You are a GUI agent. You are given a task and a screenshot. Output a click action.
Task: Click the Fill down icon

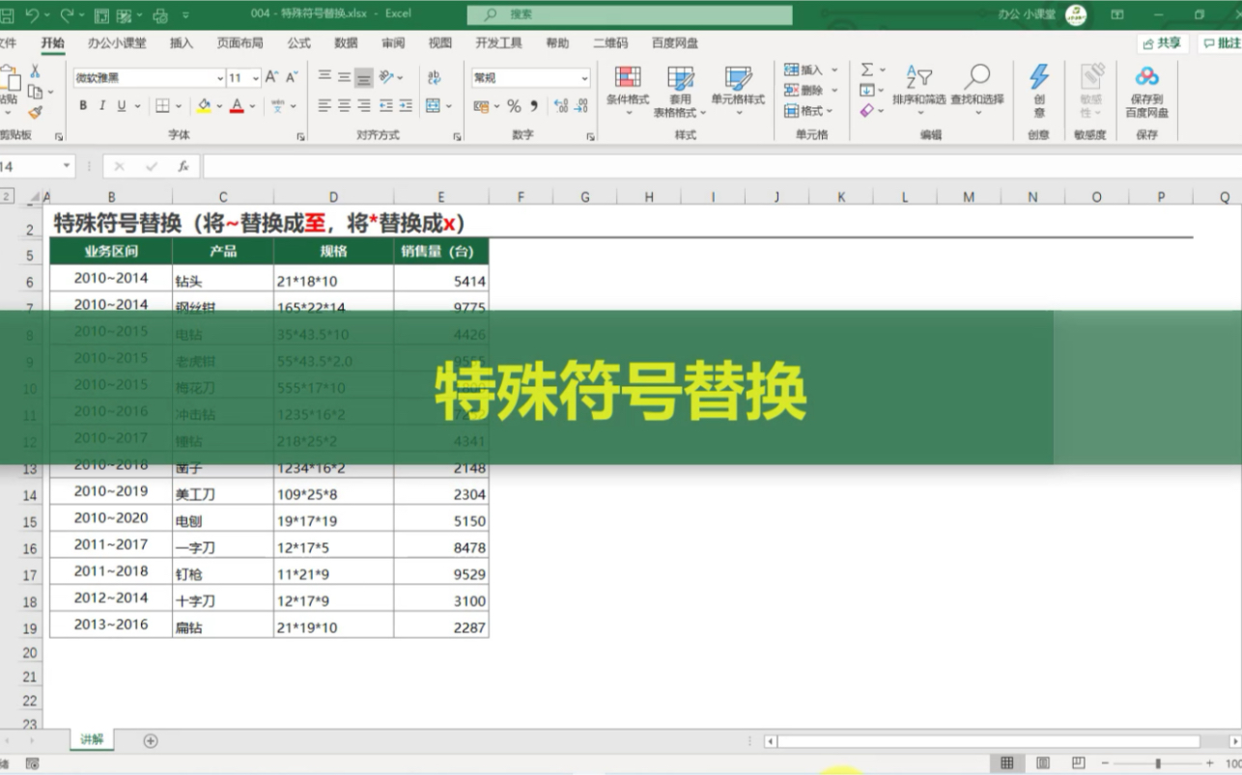[867, 91]
